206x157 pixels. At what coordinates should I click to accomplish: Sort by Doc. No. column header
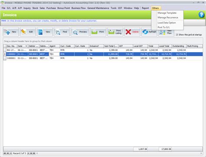(x=12, y=46)
